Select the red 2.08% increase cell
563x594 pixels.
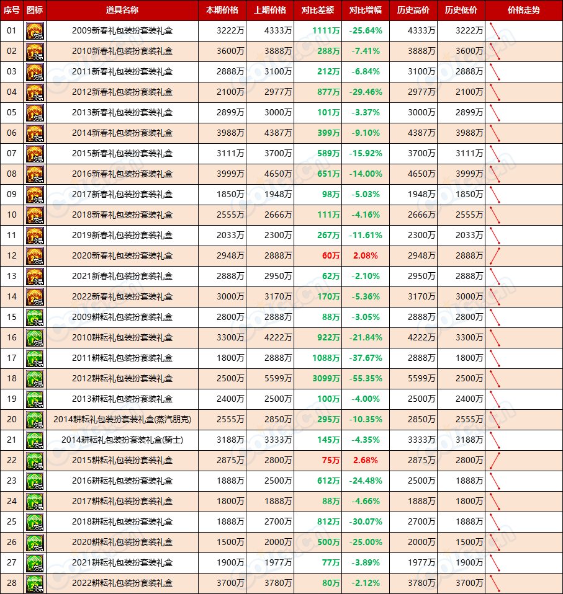365,256
